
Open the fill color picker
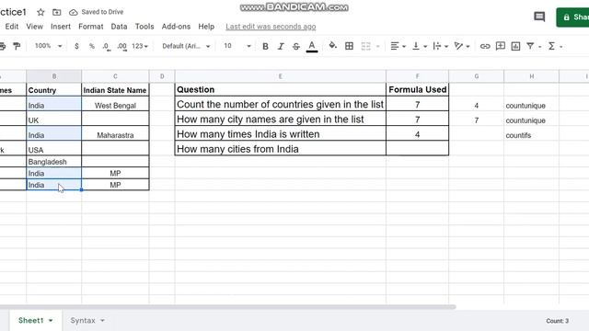pos(332,46)
